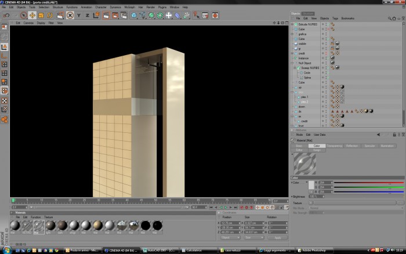Expand the grafica object hierarchy
Screen dimensions: 406x254
(292, 34)
